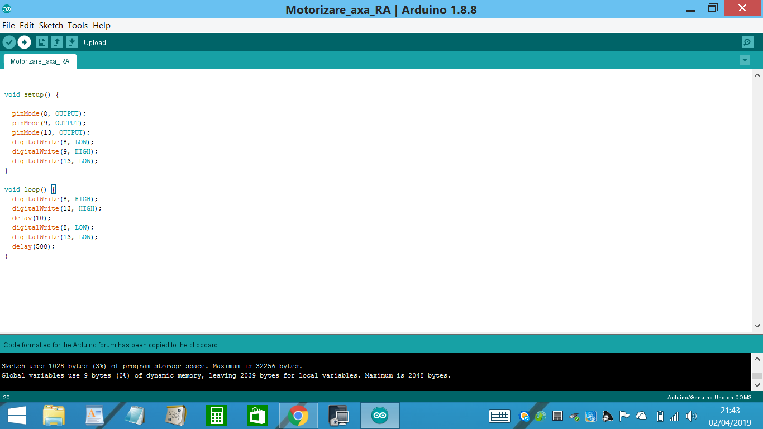Viewport: 763px width, 429px height.
Task: Open the Sketch menu
Action: 51,26
